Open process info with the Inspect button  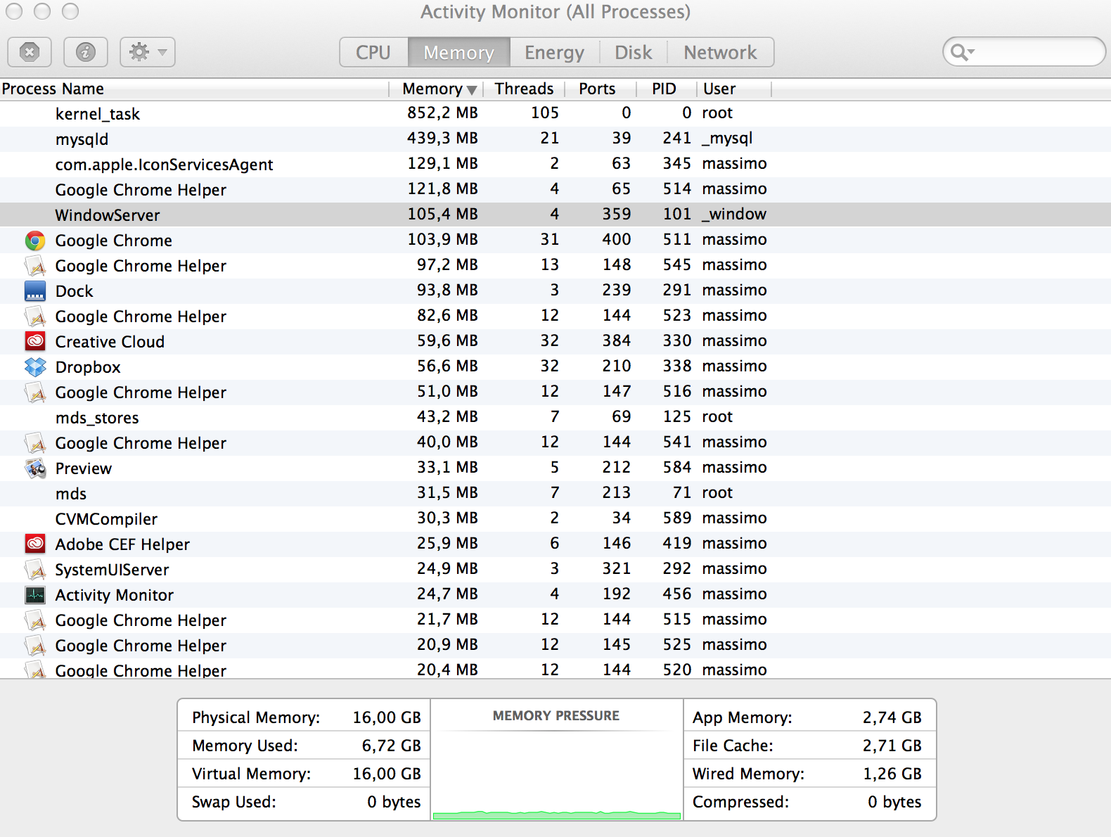[x=86, y=52]
